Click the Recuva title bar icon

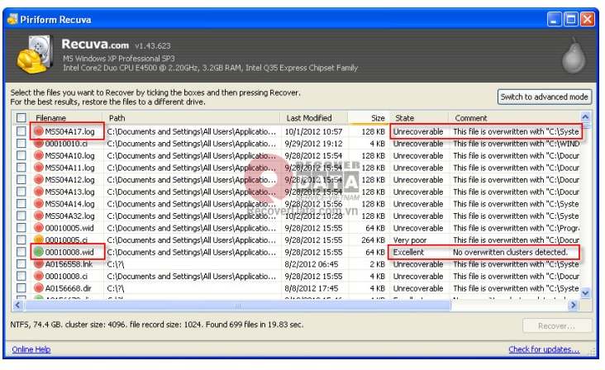coord(12,19)
